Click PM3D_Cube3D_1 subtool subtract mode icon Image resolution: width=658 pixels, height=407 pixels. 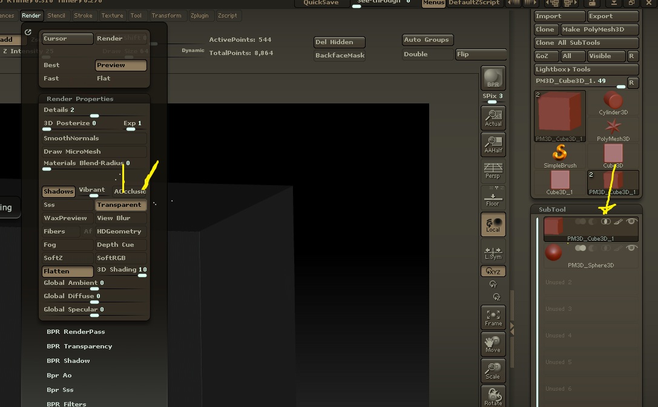coord(593,221)
